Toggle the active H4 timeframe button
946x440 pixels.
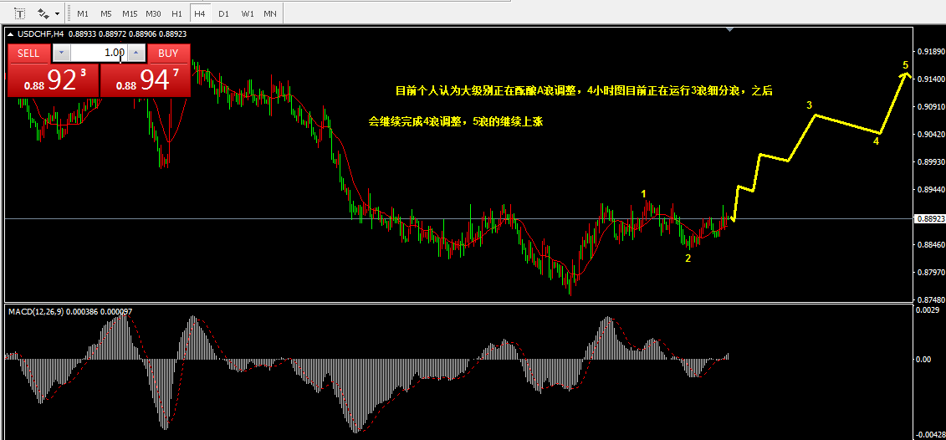point(200,13)
